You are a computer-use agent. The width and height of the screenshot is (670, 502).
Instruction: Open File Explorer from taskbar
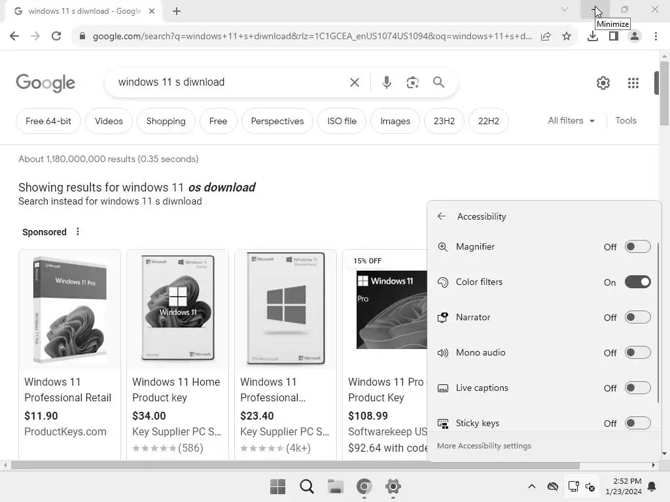[336, 486]
